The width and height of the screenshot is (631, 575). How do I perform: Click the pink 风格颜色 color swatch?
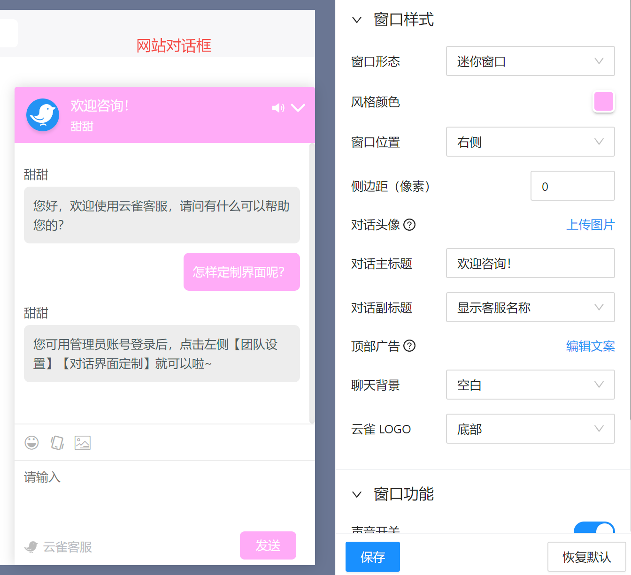click(x=603, y=101)
